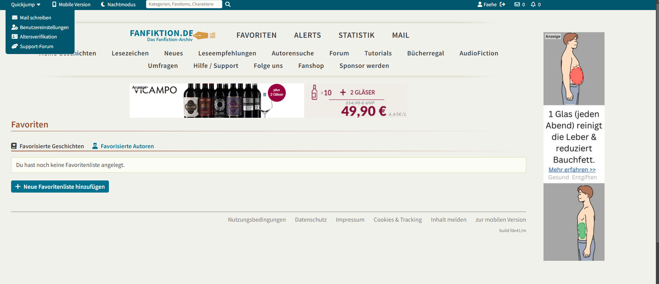659x284 pixels.
Task: Click the logout arrow icon beside Faehe
Action: tap(502, 5)
